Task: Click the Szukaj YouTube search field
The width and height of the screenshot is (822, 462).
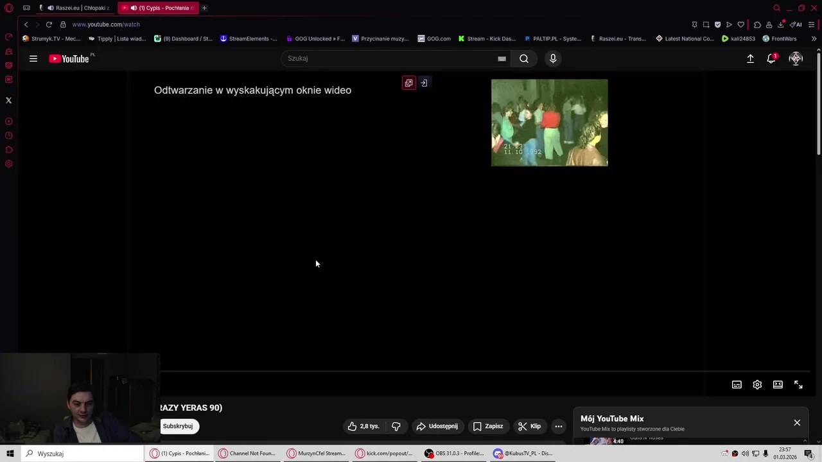Action: (389, 58)
